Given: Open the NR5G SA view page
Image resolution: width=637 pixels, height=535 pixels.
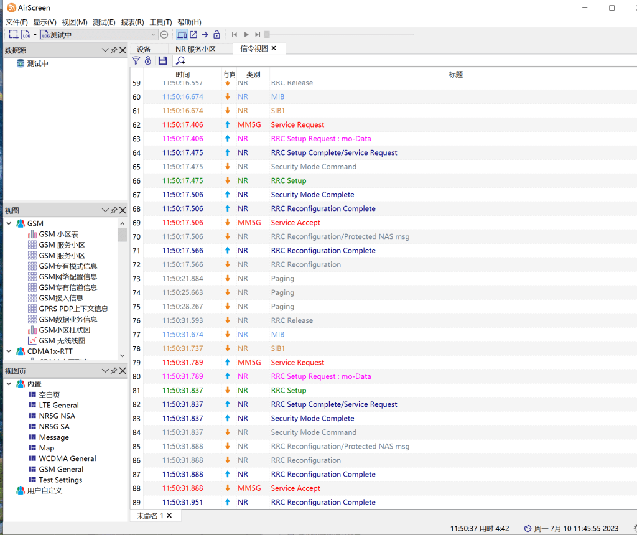Looking at the screenshot, I should [x=54, y=427].
